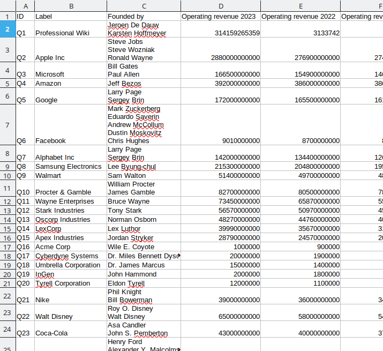This screenshot has width=383, height=351.
Task: Select the 'Apple Inc' cell
Action: (x=71, y=50)
